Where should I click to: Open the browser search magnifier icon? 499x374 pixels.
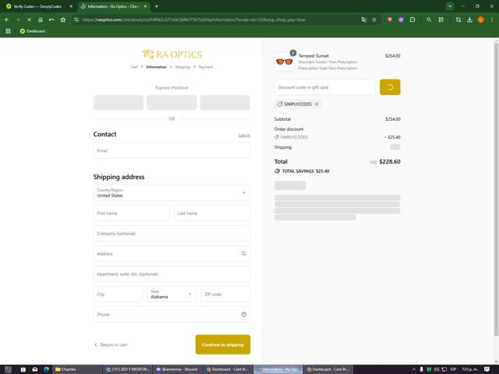(x=429, y=19)
